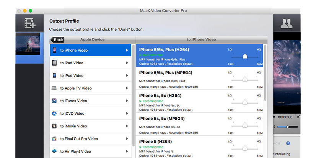The height and width of the screenshot is (158, 316).
Task: Select the to iPhone Video category
Action: click(x=91, y=50)
